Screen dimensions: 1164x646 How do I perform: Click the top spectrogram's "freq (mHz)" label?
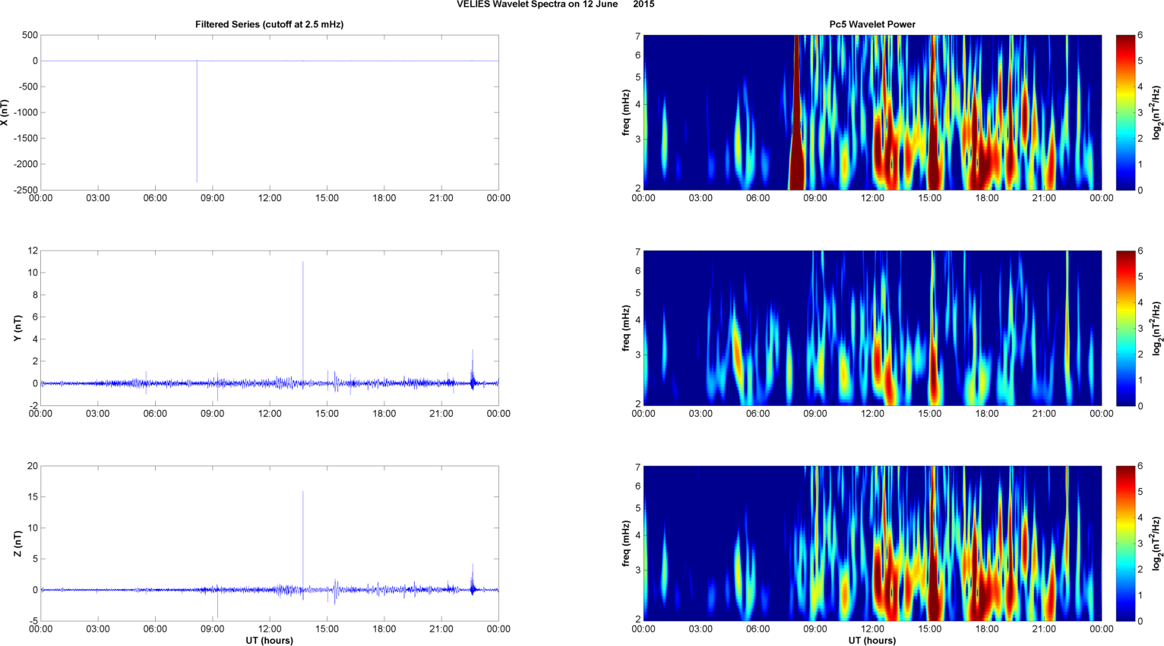(x=625, y=112)
